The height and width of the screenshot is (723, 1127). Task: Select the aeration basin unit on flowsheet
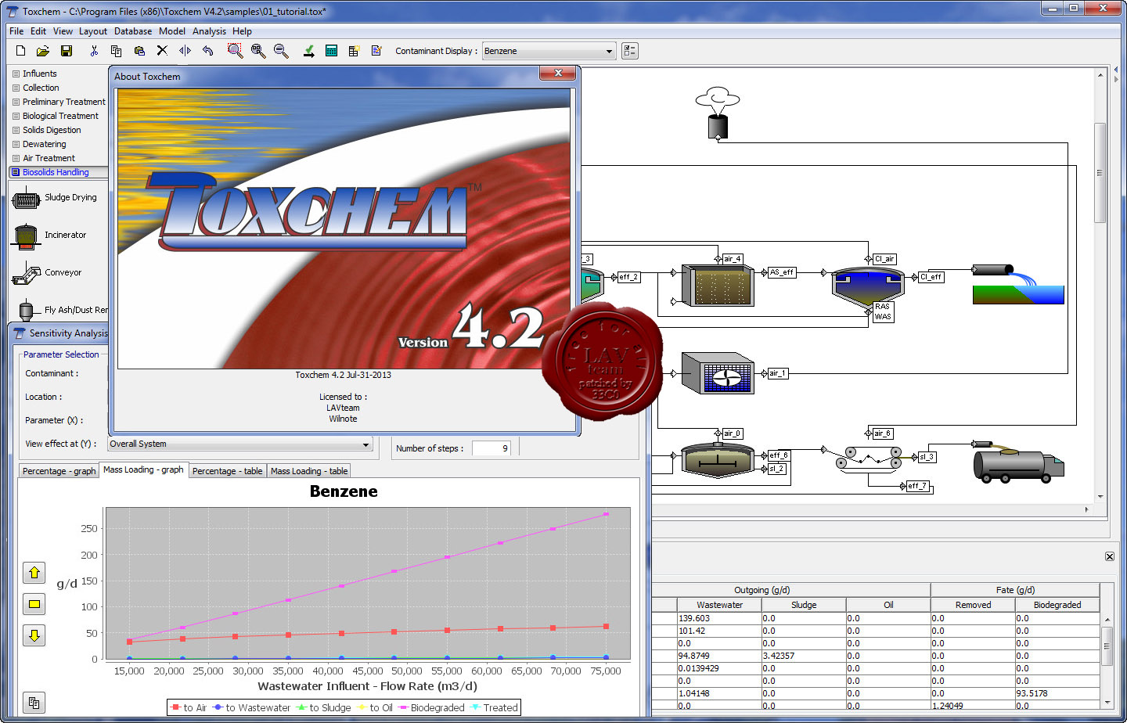click(x=718, y=286)
